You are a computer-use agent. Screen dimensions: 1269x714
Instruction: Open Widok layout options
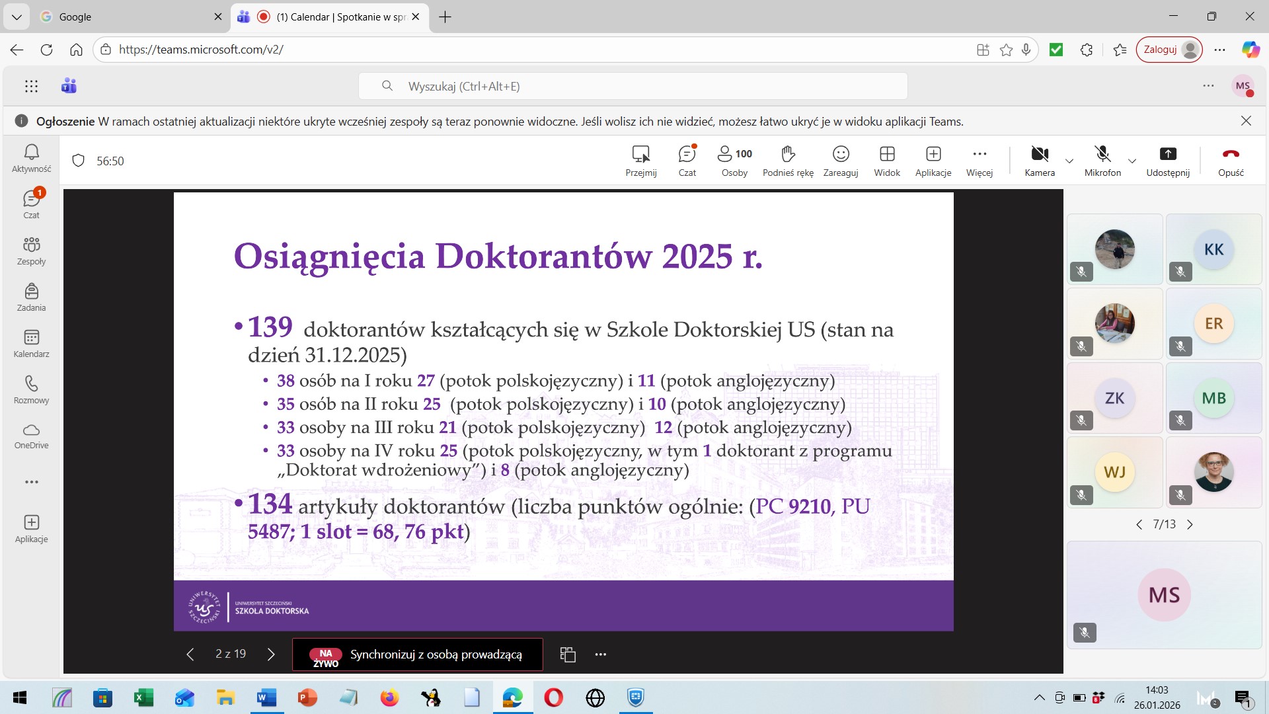(x=886, y=161)
